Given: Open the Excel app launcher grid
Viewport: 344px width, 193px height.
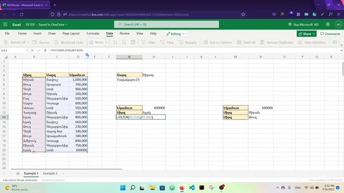Looking at the screenshot, I should 5,25.
